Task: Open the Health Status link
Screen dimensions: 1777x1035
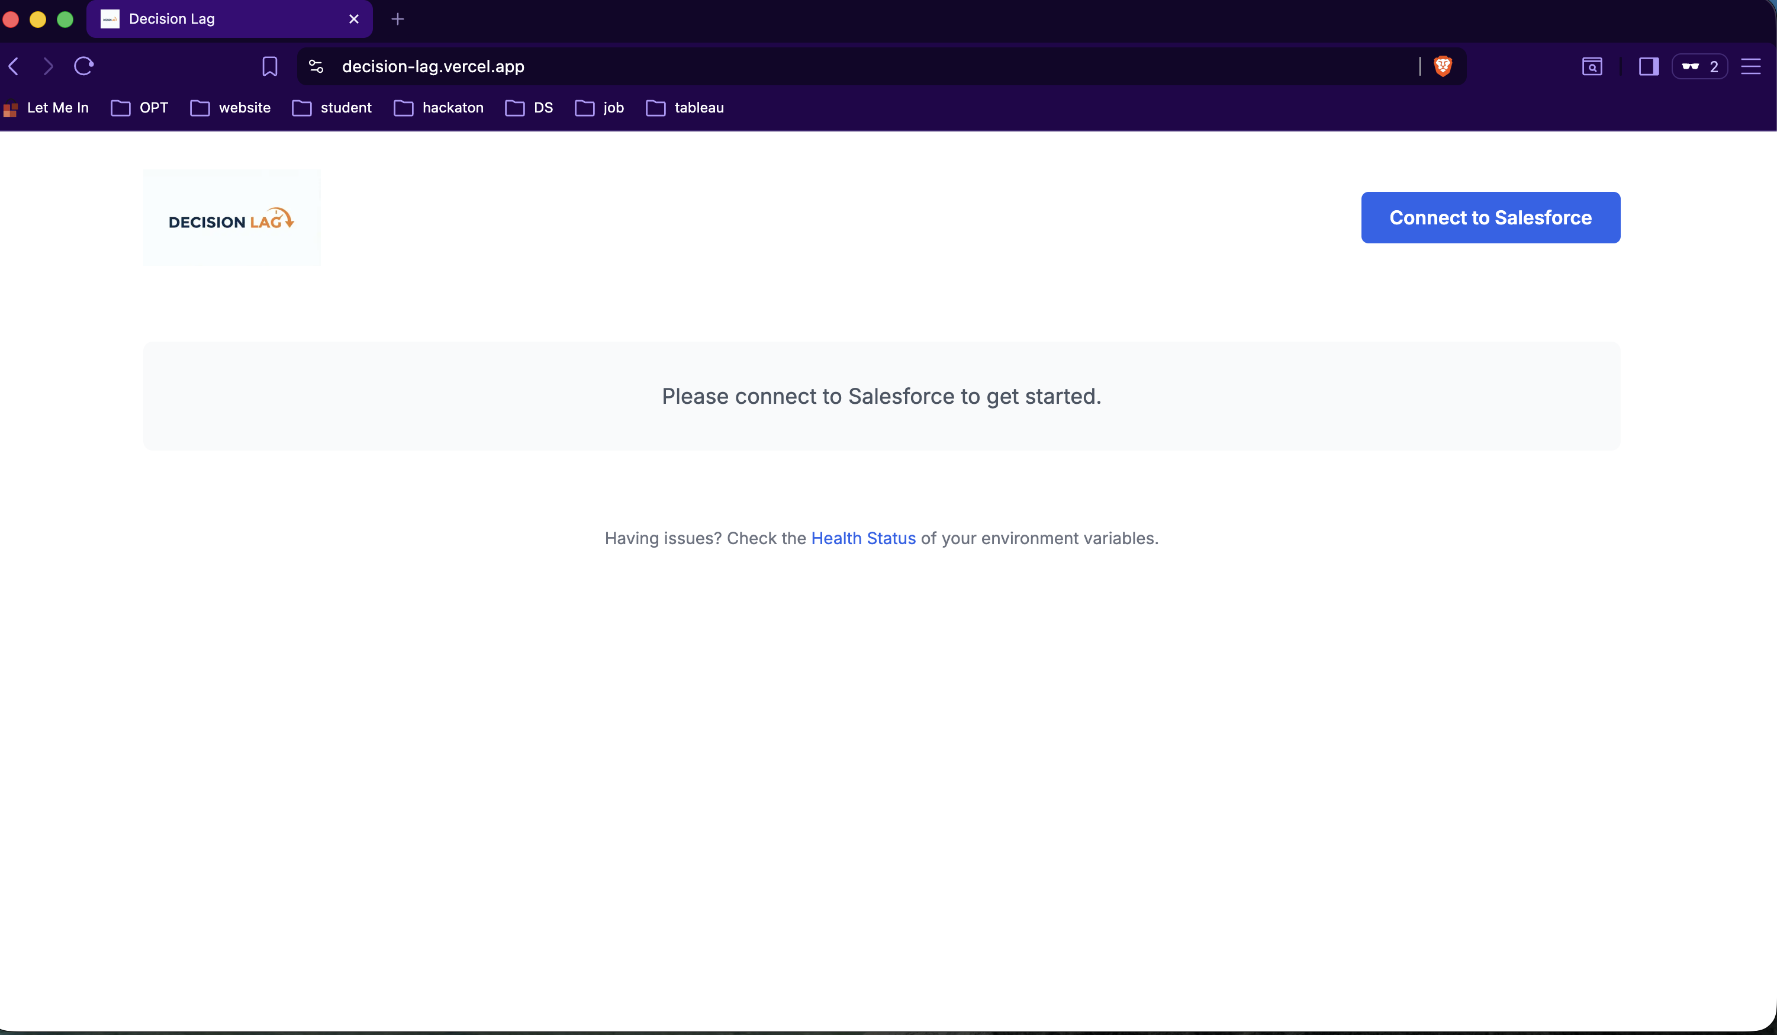Action: coord(863,538)
